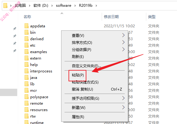Click the 名称 column header
Image resolution: width=177 pixels, height=124 pixels.
27,17
